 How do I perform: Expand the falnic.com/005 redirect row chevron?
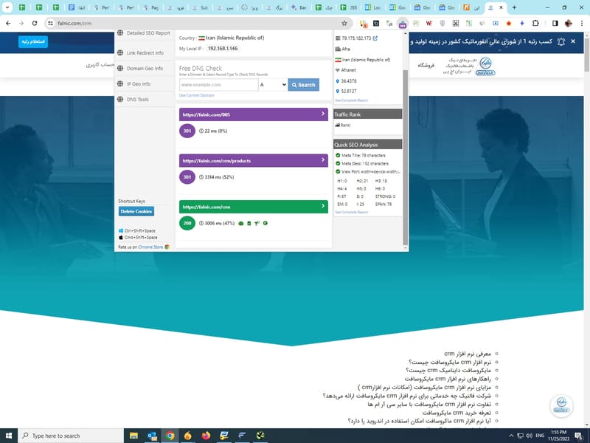323,114
